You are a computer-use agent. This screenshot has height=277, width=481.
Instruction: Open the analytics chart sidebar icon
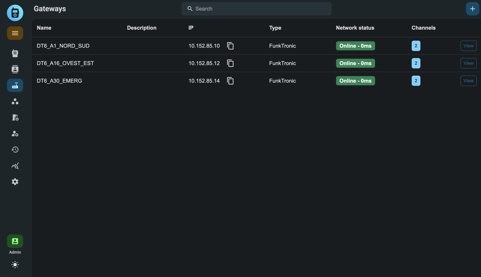[x=15, y=166]
